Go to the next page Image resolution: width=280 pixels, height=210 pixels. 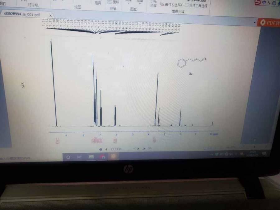(138, 149)
